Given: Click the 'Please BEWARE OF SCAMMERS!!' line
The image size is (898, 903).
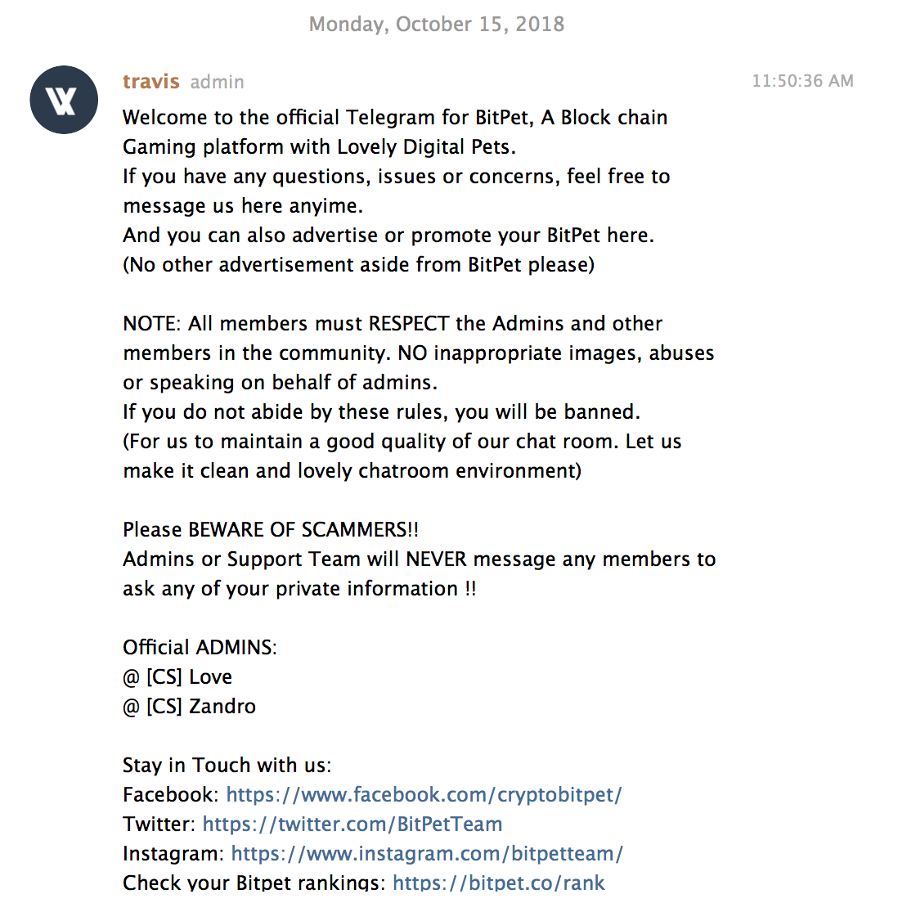Looking at the screenshot, I should click(x=271, y=530).
